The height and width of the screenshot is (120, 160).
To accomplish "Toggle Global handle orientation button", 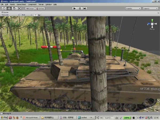I will pyautogui.click(x=40, y=9).
